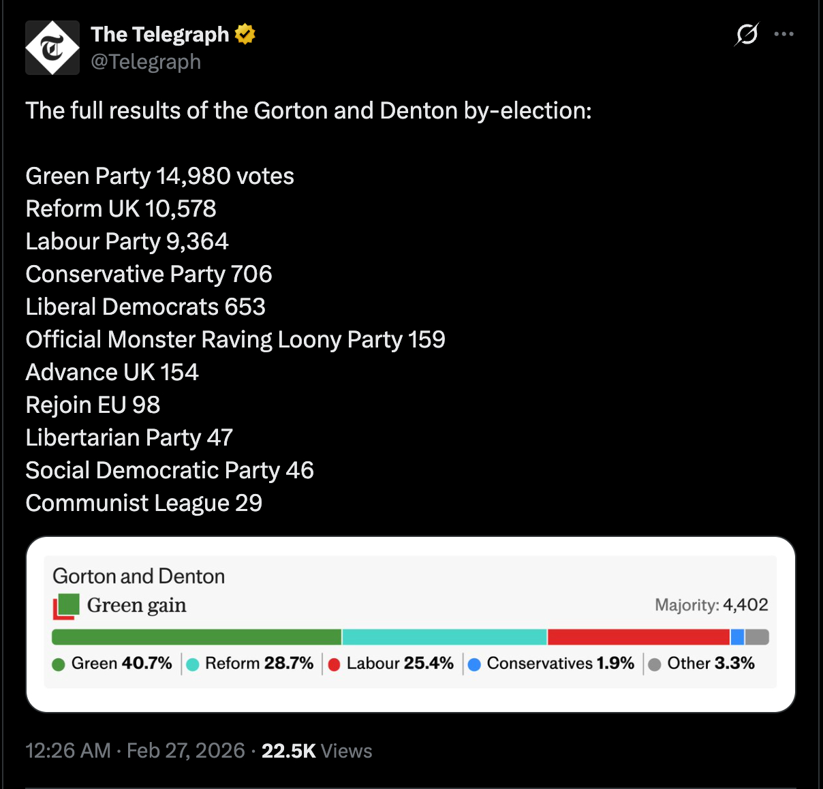The image size is (823, 789).
Task: Click The Telegraph display name
Action: (x=160, y=34)
